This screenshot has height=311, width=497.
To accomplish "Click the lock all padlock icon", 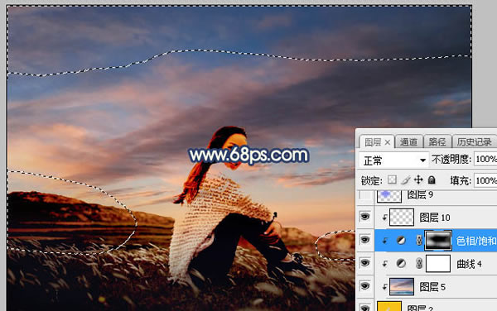I will (x=432, y=180).
